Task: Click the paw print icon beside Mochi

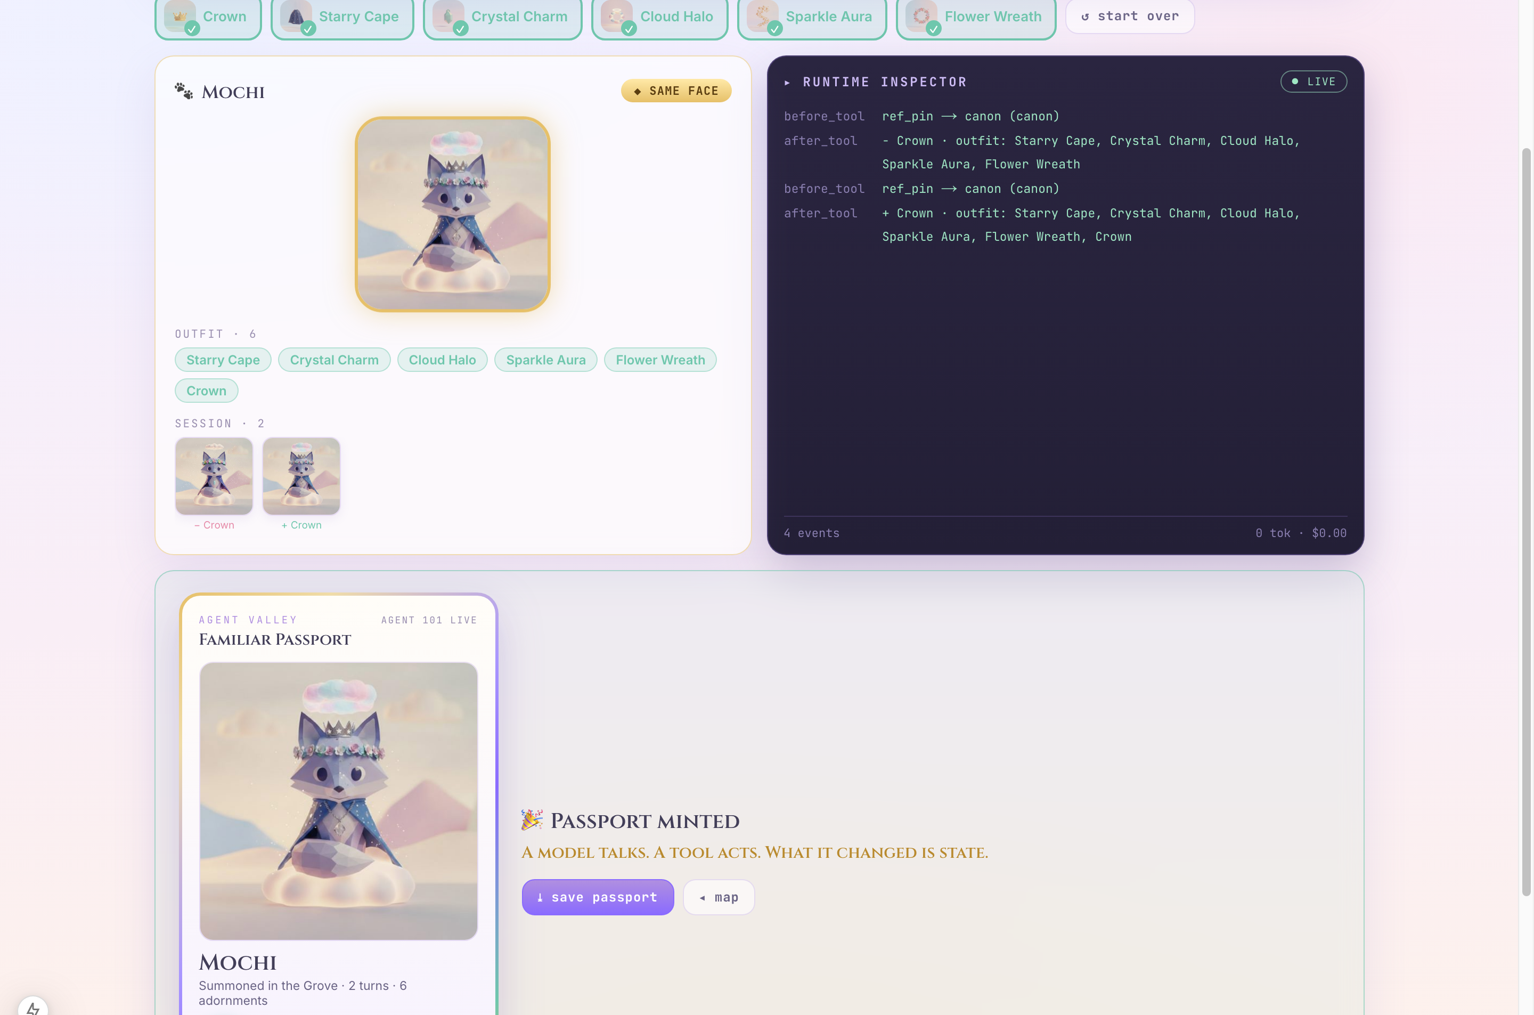Action: coord(184,91)
